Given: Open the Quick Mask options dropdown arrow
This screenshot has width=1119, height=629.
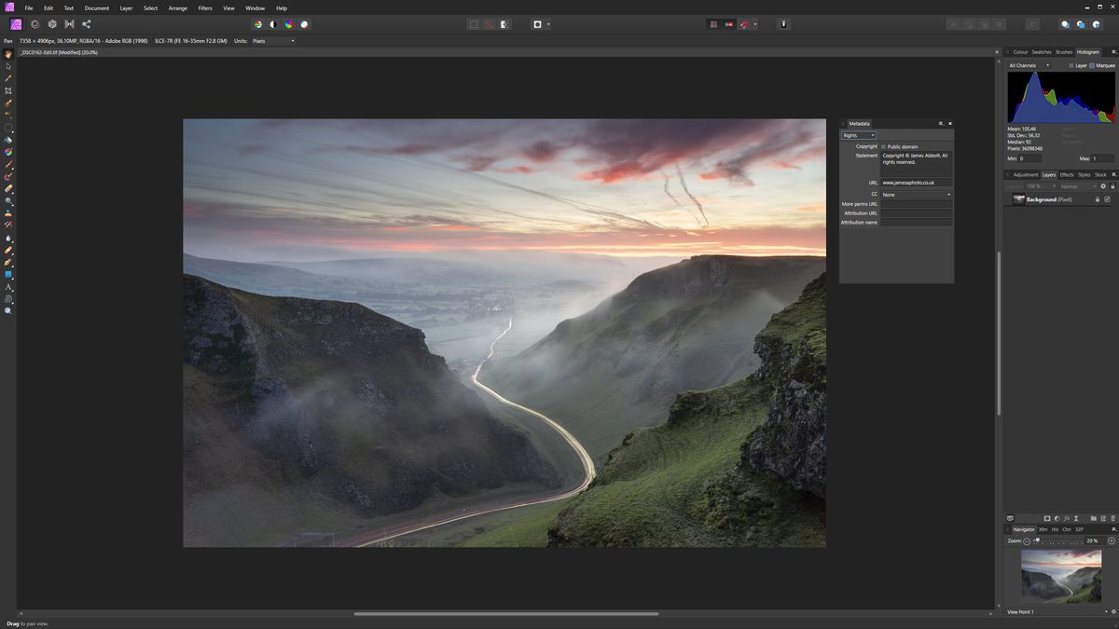Looking at the screenshot, I should click(x=549, y=24).
